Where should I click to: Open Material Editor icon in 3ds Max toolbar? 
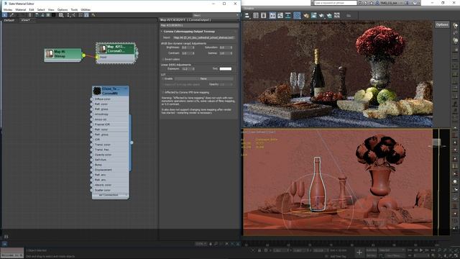click(x=297, y=15)
